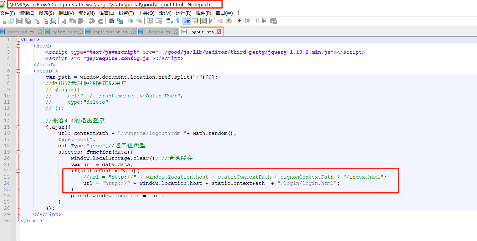Click the Close document toolbar icon

36,21
